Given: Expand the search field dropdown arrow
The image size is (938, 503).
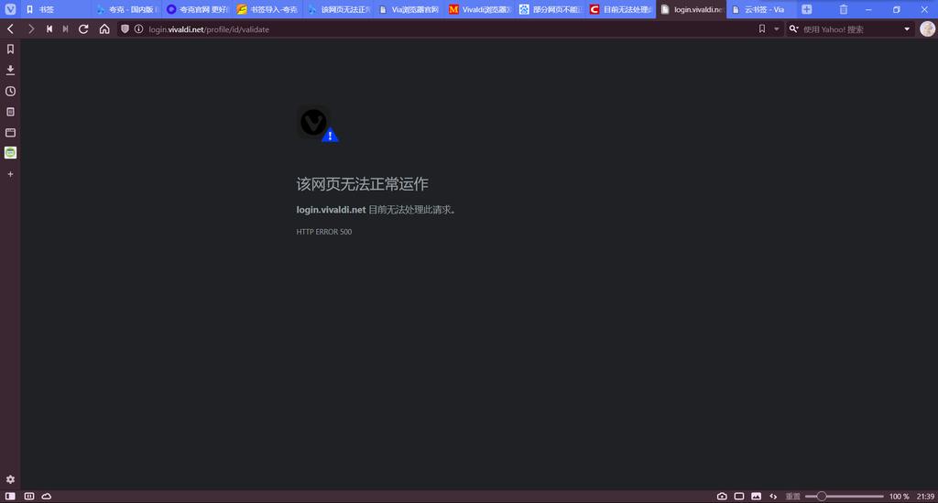Looking at the screenshot, I should (907, 28).
